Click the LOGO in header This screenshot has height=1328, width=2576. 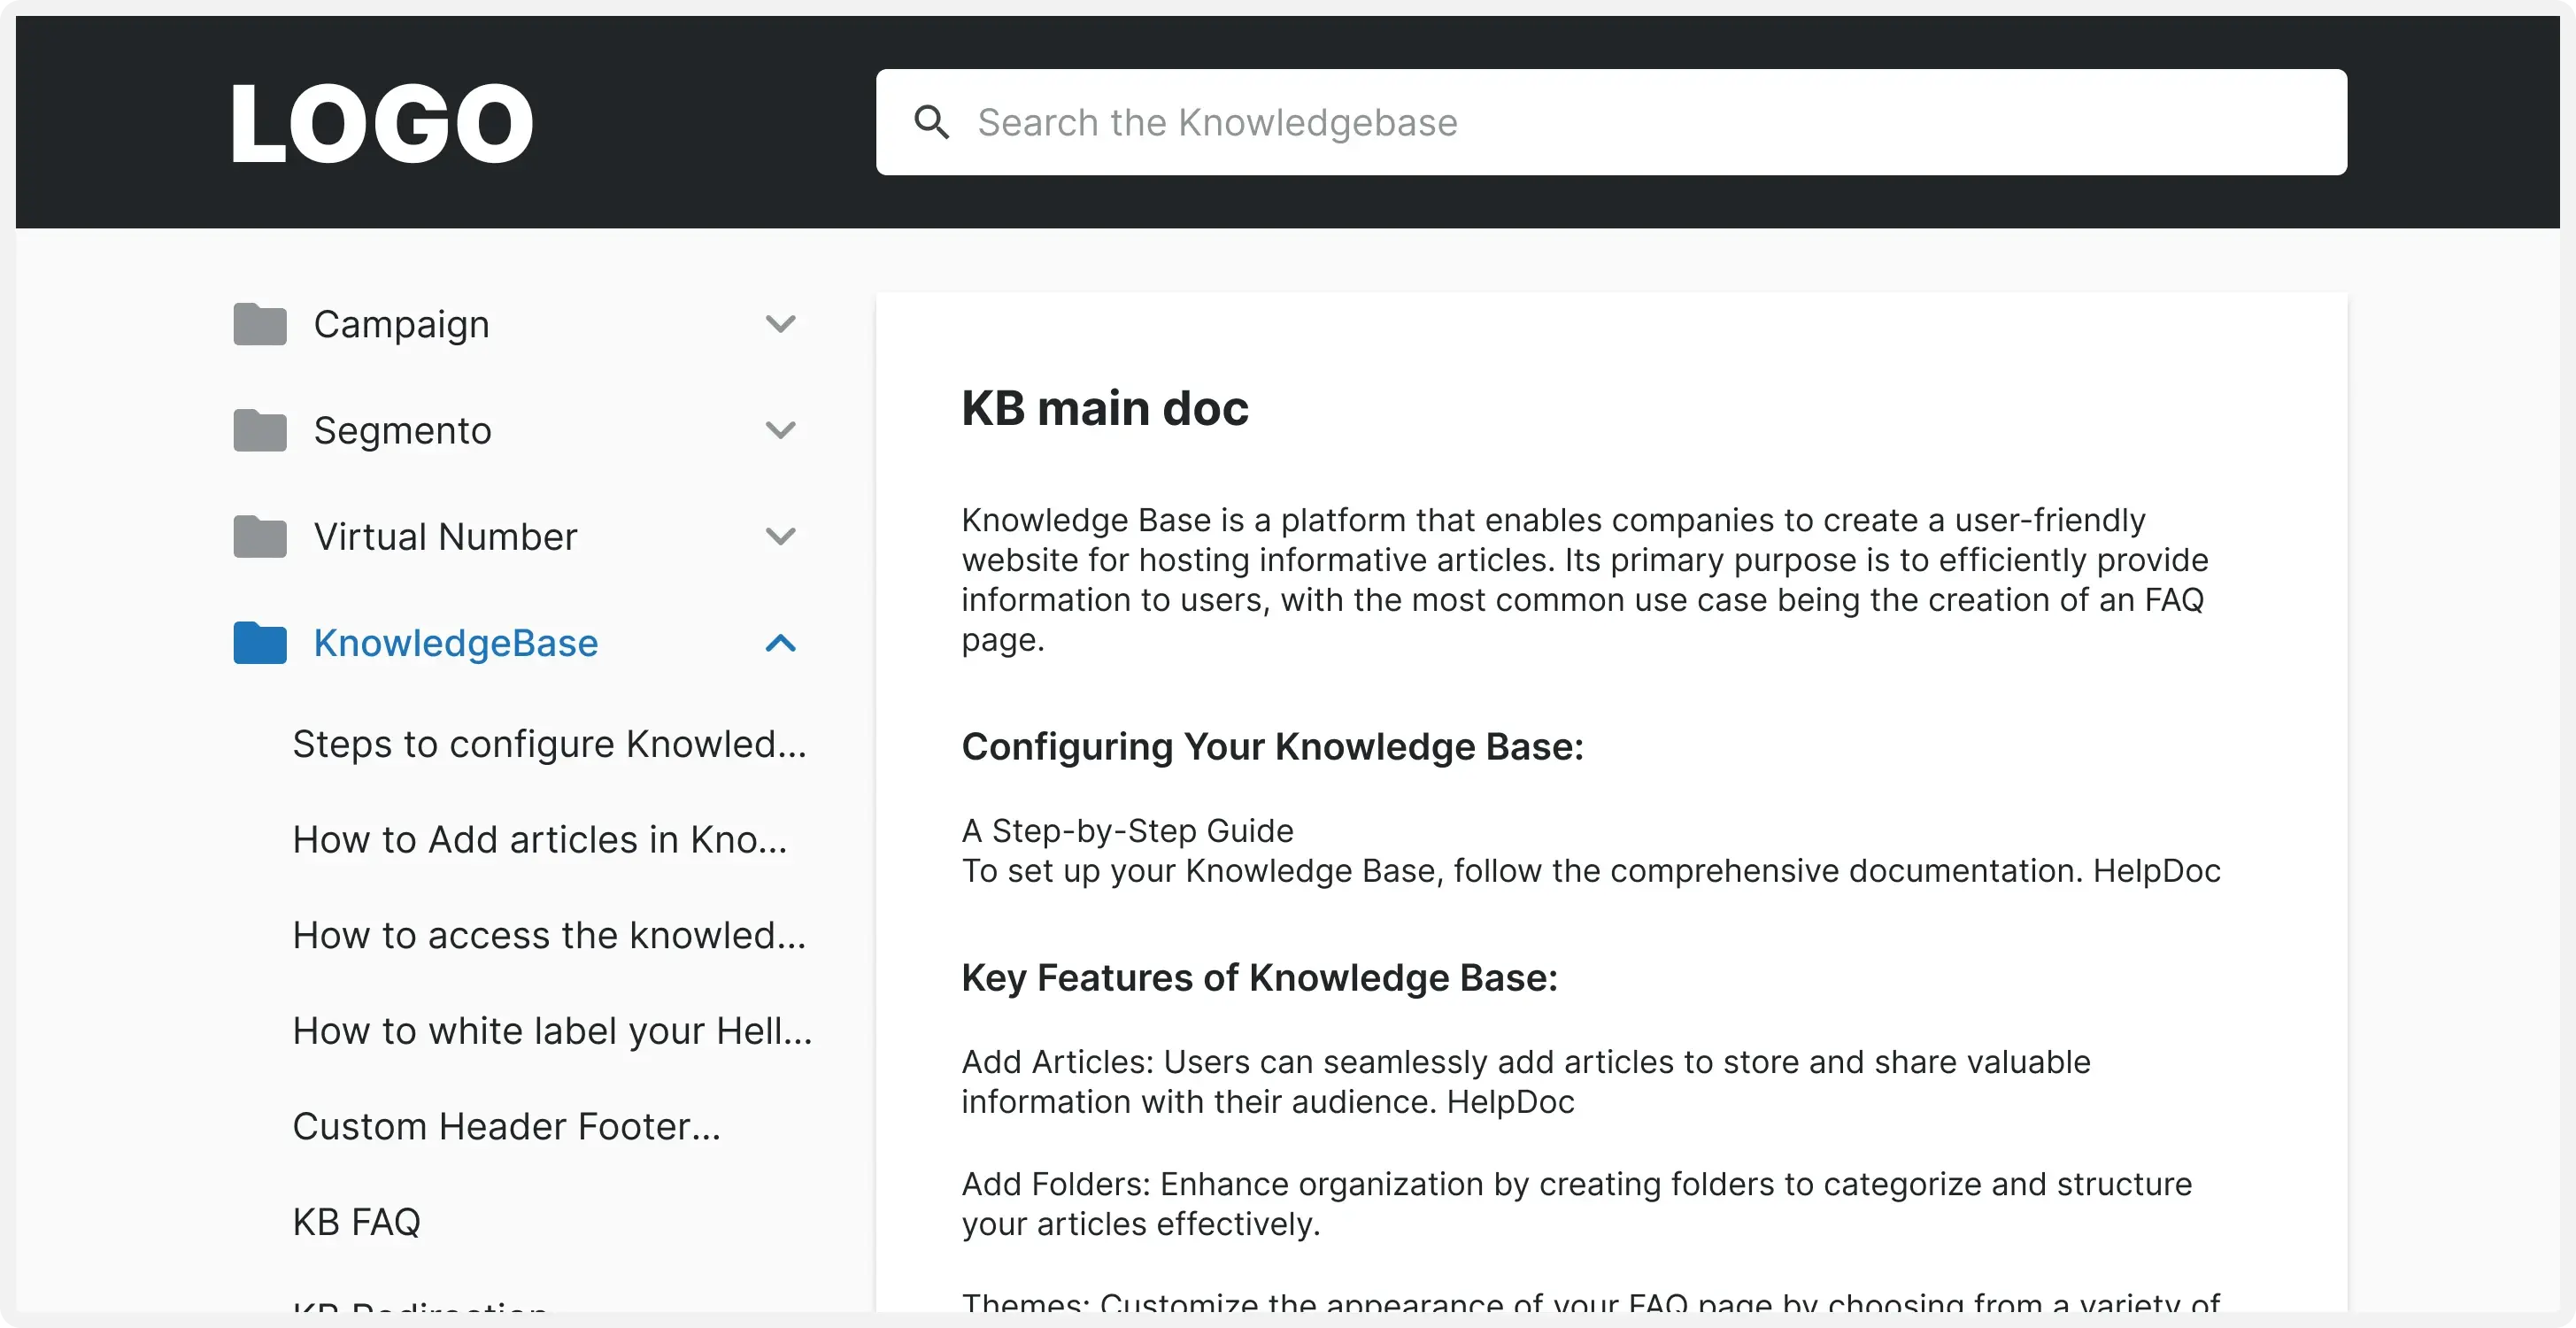coord(381,123)
